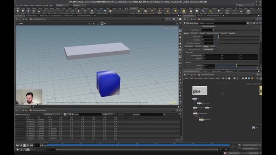Switch to Motion FX View pane tab
This screenshot has height=155, width=276.
point(69,15)
